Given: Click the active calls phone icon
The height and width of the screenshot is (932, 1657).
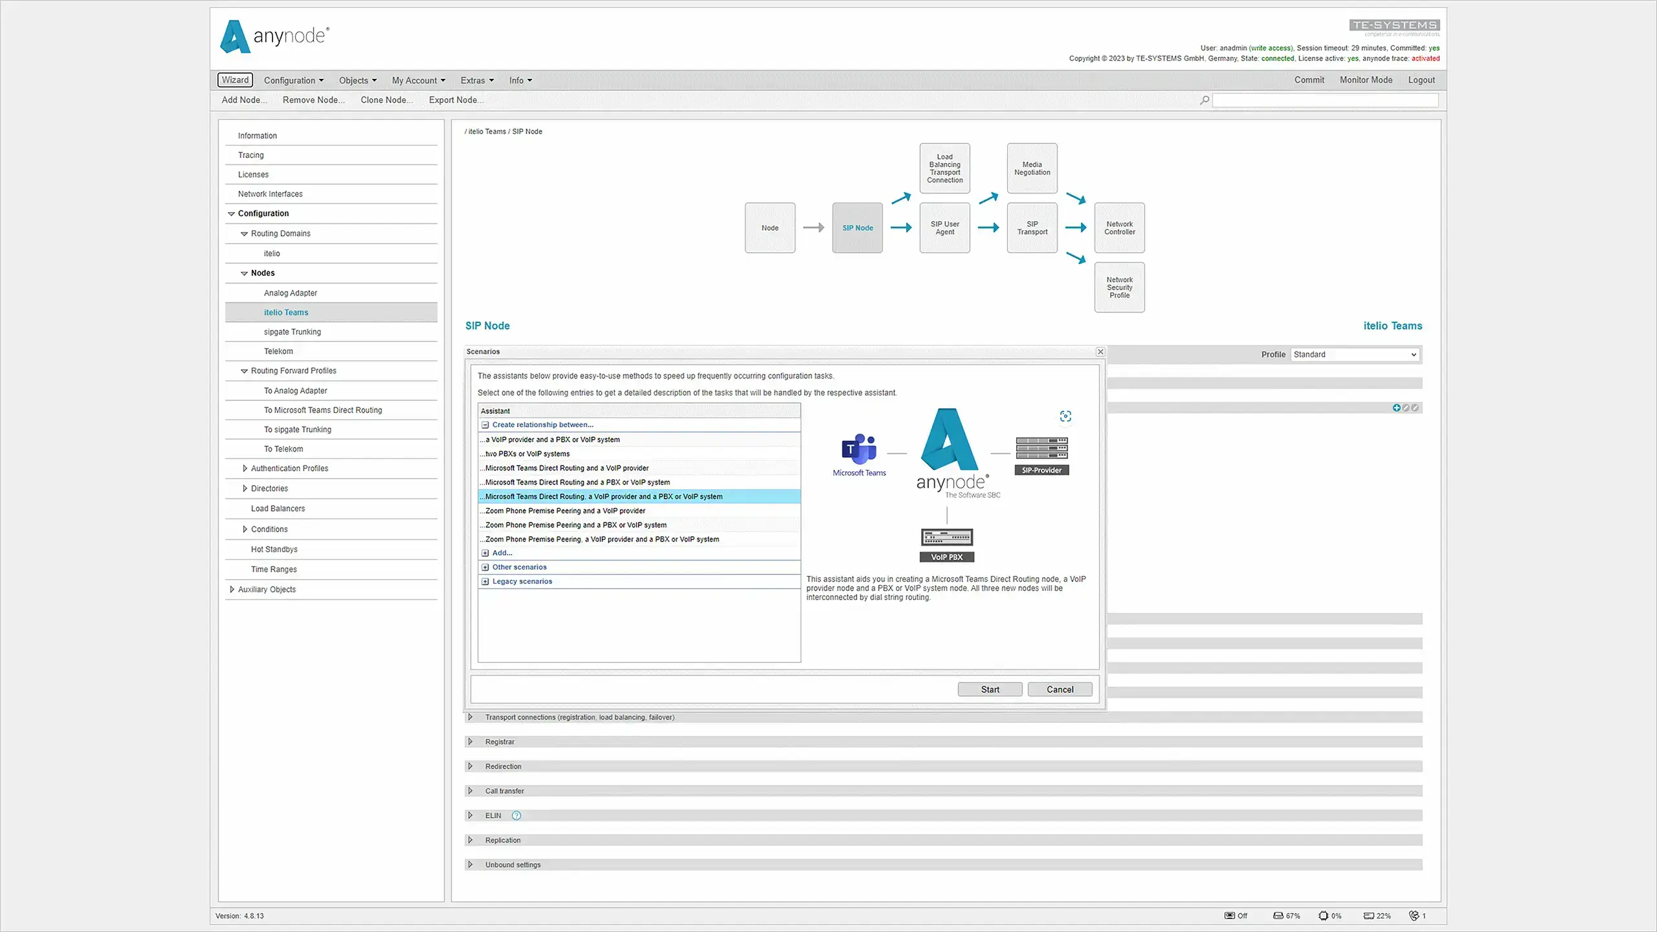Looking at the screenshot, I should (x=1414, y=916).
